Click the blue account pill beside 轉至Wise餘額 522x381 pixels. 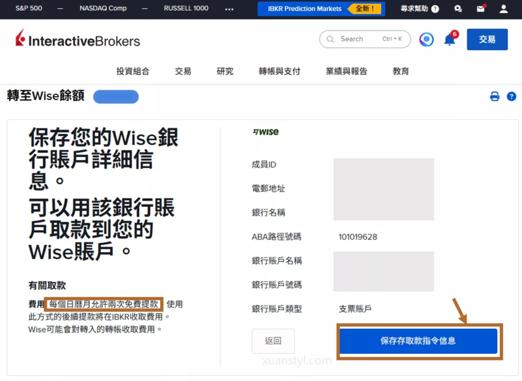pyautogui.click(x=116, y=97)
